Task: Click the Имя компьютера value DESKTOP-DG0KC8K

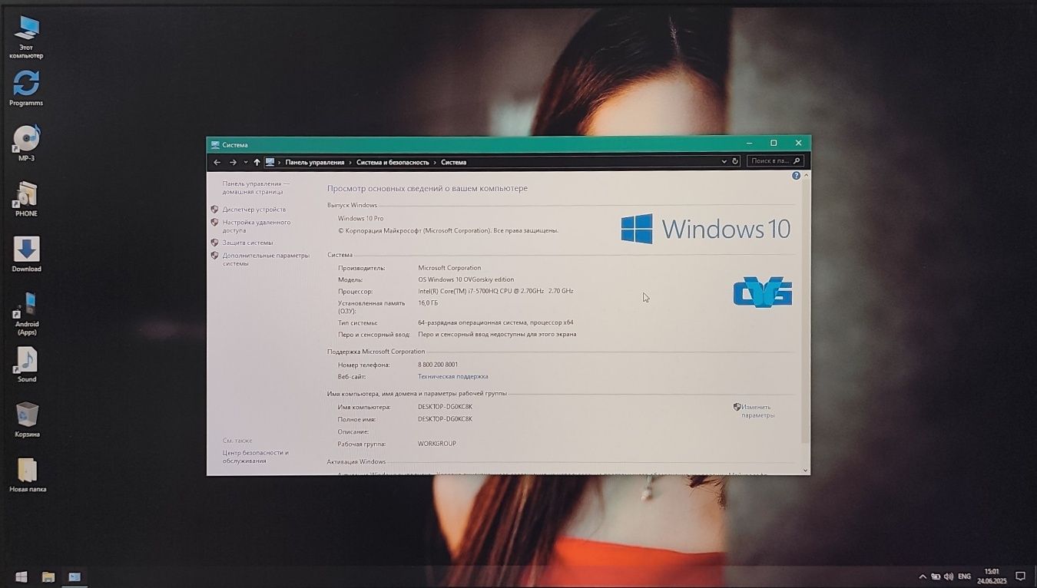Action: (x=445, y=407)
